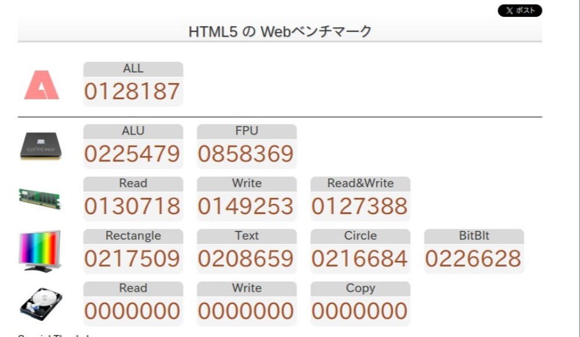Click the rainbow monitor display icon

pyautogui.click(x=39, y=251)
